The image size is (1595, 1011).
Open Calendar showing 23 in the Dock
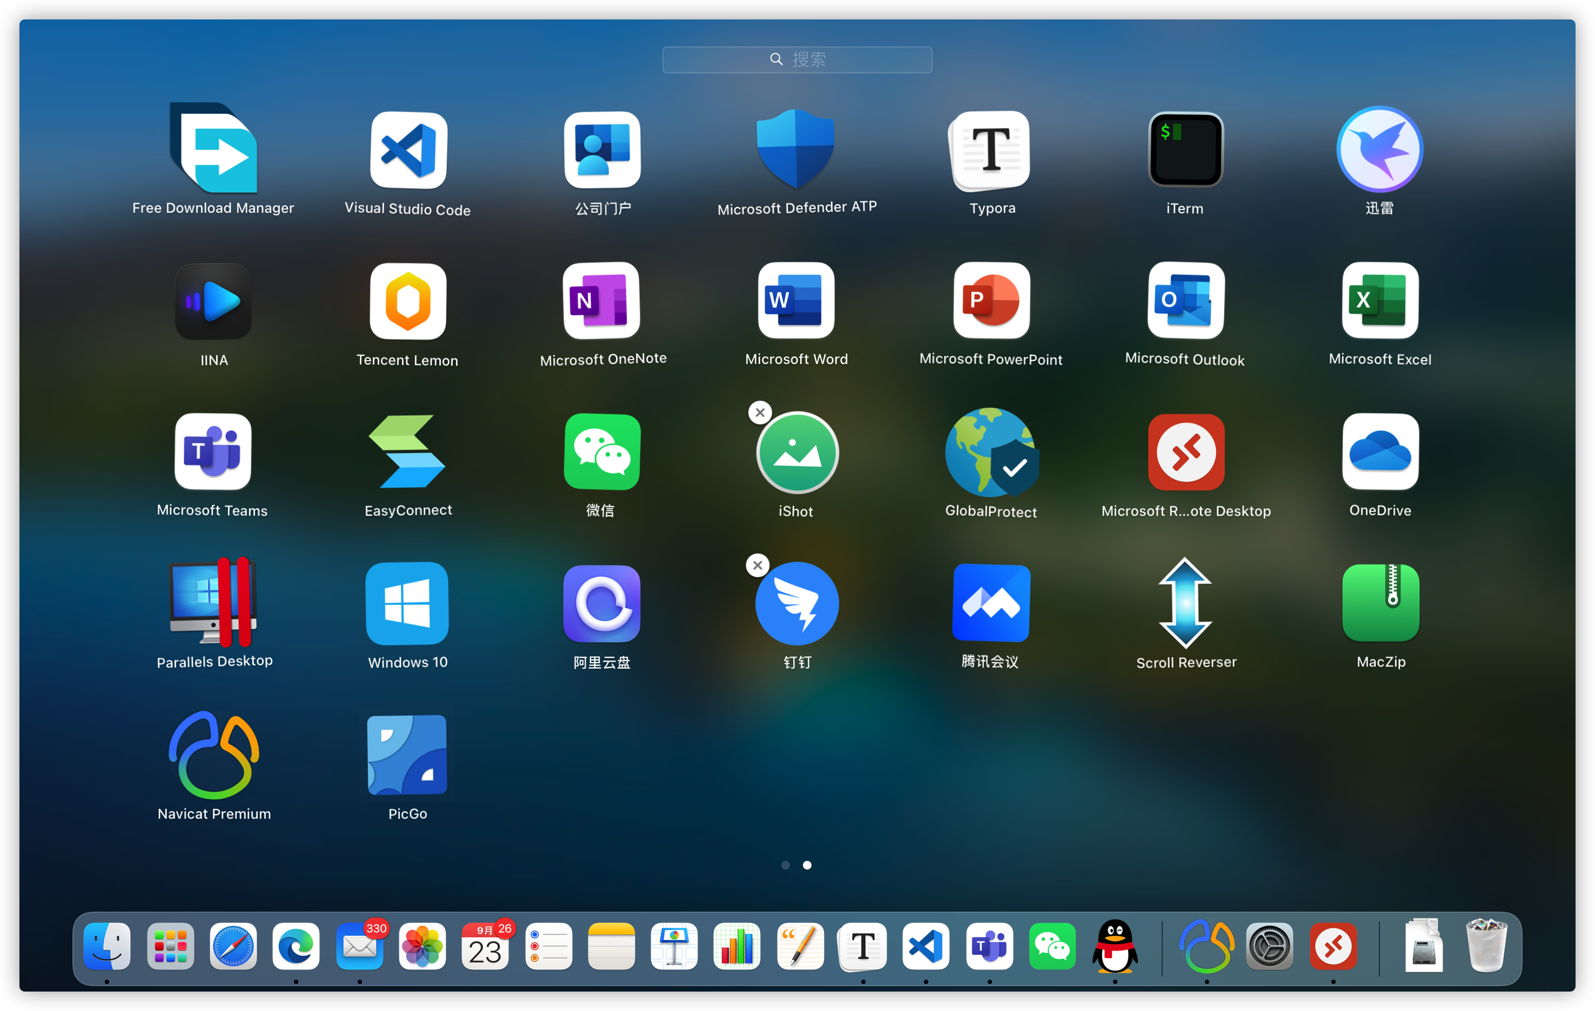(486, 946)
